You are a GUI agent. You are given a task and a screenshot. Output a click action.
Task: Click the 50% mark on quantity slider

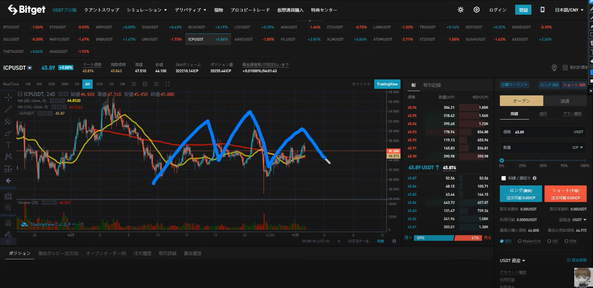tap(543, 160)
